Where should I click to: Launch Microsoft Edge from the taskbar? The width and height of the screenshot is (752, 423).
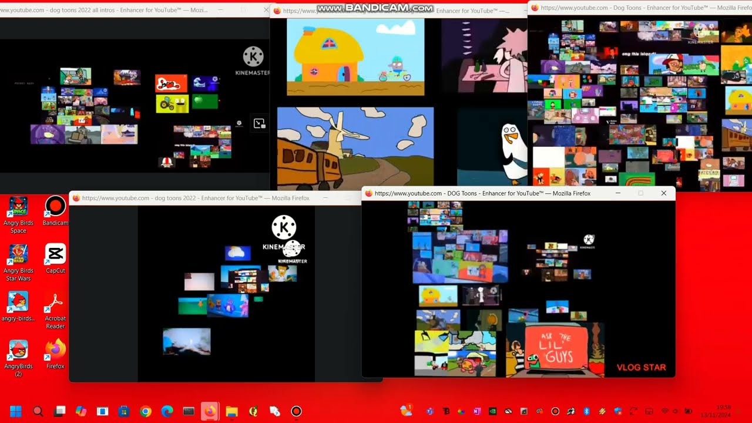tap(167, 411)
